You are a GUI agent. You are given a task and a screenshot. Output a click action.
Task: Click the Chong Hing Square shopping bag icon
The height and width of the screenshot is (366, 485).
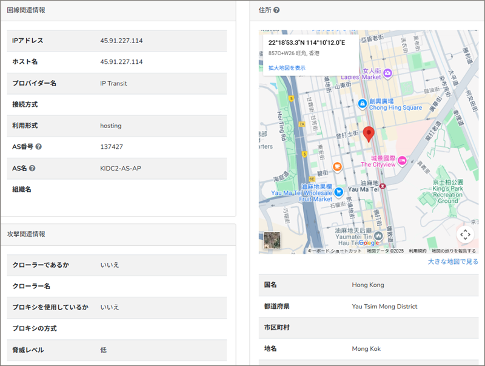pyautogui.click(x=362, y=104)
